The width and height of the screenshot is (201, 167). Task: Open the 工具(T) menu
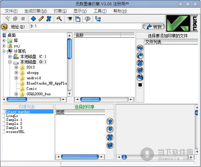[x=100, y=11]
